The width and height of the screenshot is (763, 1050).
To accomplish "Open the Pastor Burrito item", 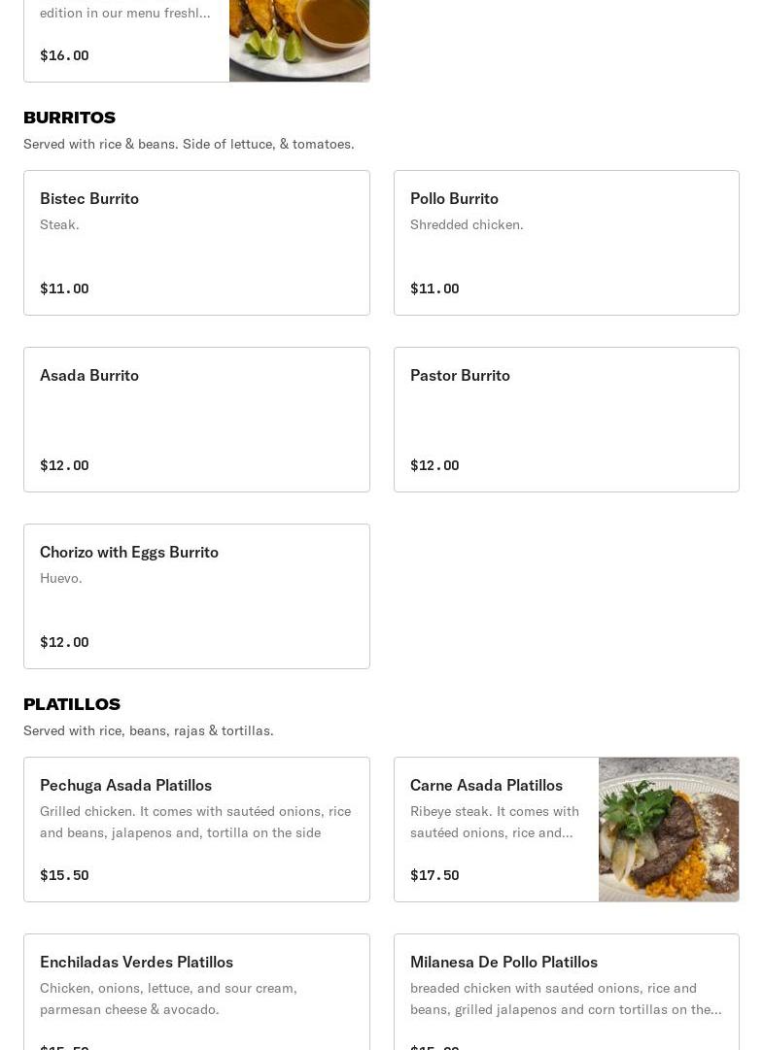I will point(566,420).
